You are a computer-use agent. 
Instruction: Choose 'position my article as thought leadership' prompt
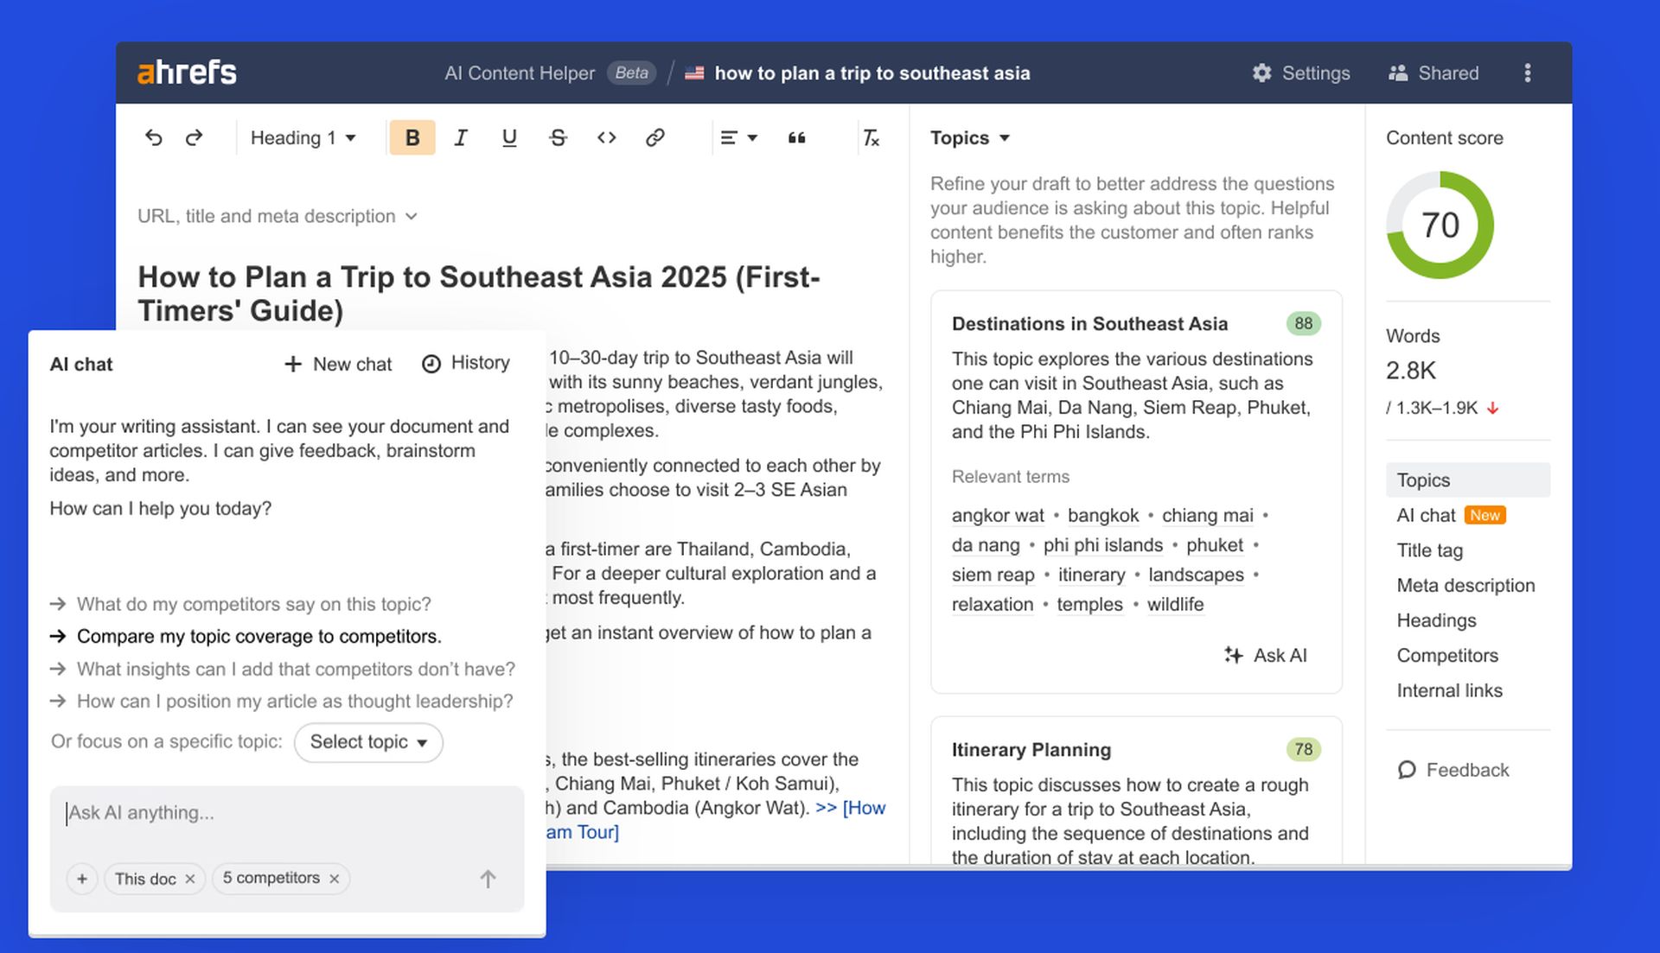pos(281,702)
